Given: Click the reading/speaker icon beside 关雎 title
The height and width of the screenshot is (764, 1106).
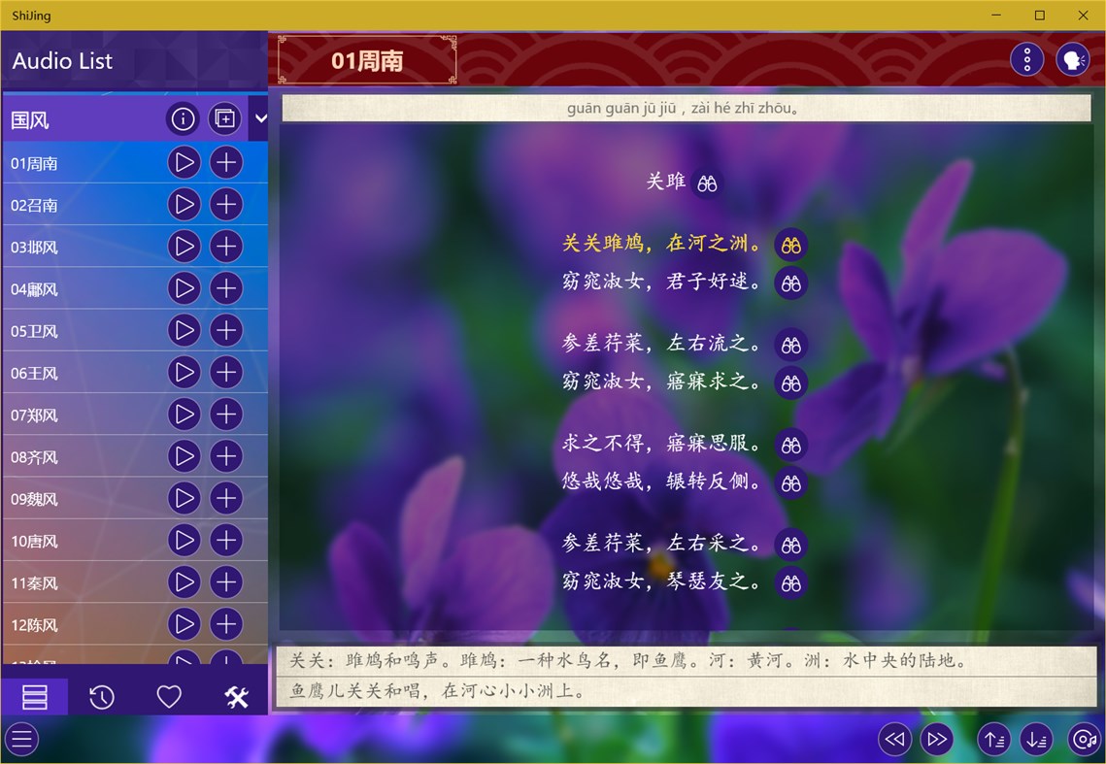Looking at the screenshot, I should coord(707,183).
